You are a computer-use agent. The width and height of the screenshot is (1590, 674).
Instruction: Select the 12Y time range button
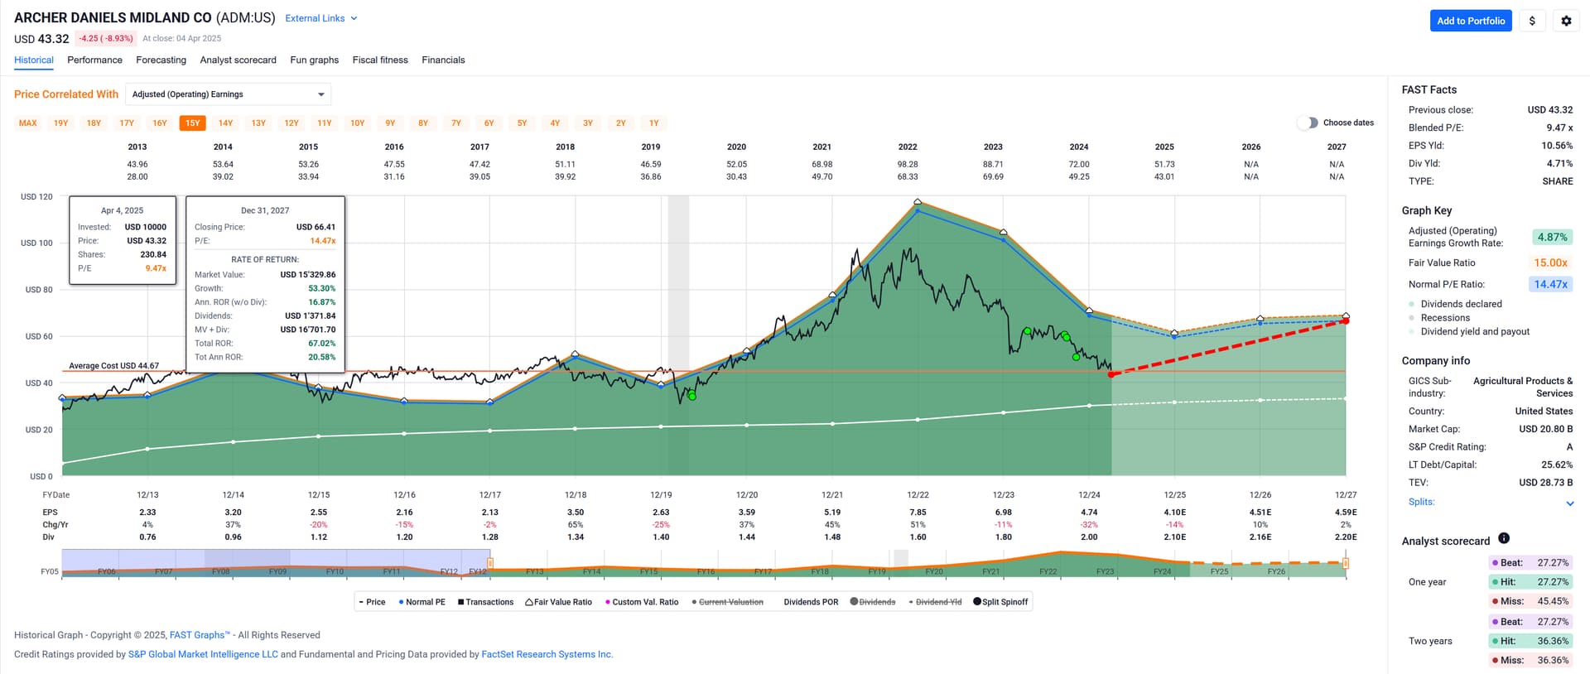click(291, 123)
